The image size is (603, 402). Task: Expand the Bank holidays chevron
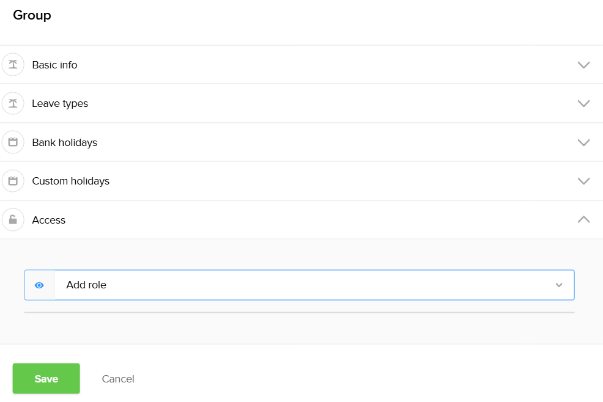(583, 142)
